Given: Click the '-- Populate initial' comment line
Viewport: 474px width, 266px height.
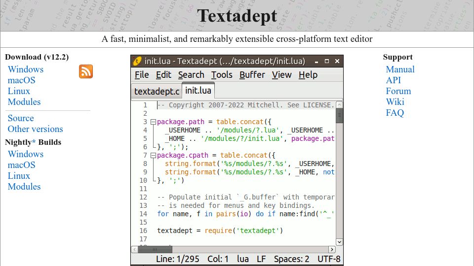Looking at the screenshot, I should pyautogui.click(x=245, y=197).
